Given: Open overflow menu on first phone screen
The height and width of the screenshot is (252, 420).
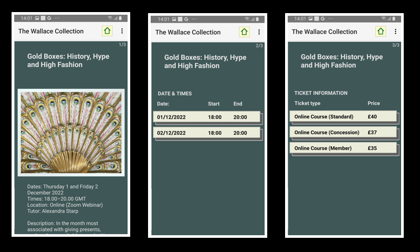Looking at the screenshot, I should tap(122, 31).
